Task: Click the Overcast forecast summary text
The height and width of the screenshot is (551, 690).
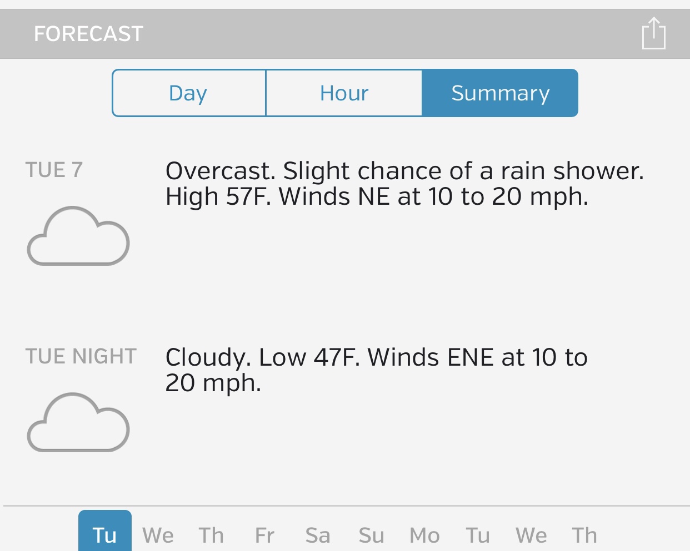Action: [x=404, y=184]
